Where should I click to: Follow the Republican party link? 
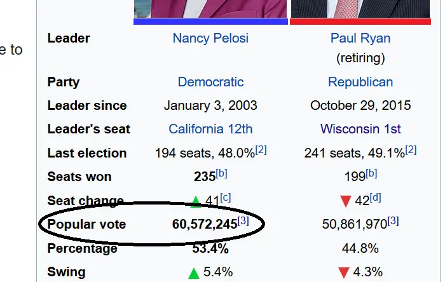360,82
